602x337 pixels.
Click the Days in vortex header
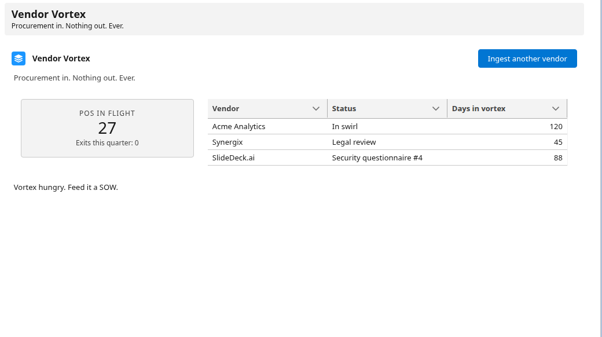tap(507, 109)
